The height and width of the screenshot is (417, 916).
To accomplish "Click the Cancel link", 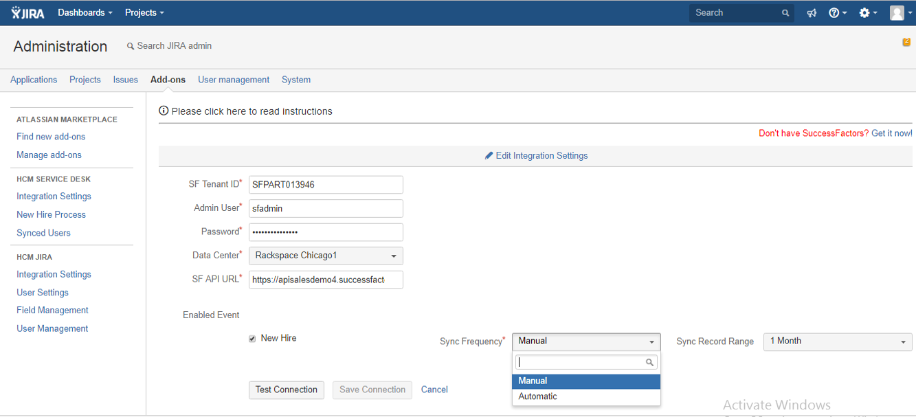I will pos(434,390).
